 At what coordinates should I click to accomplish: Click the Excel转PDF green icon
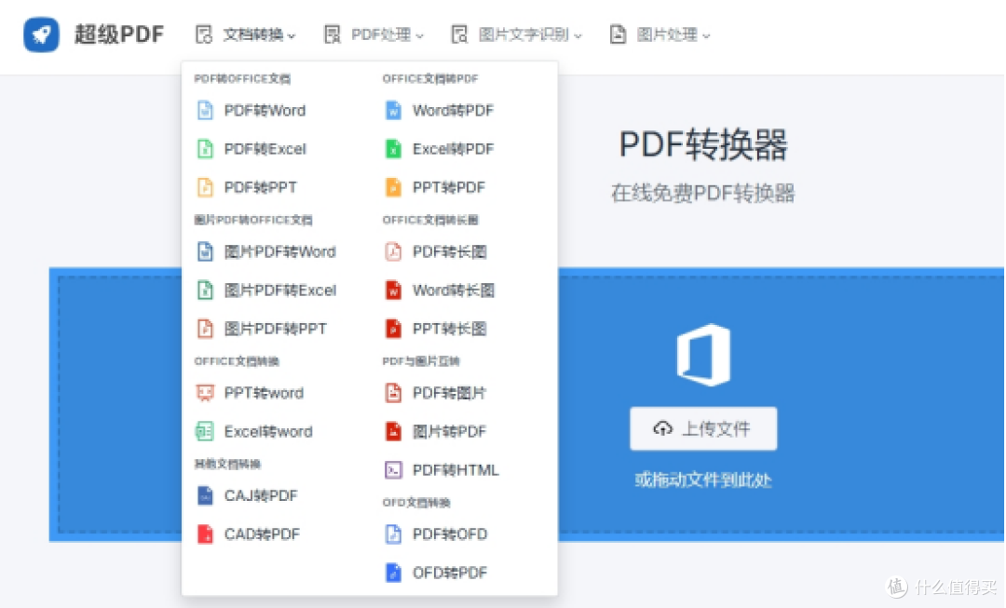pos(393,149)
